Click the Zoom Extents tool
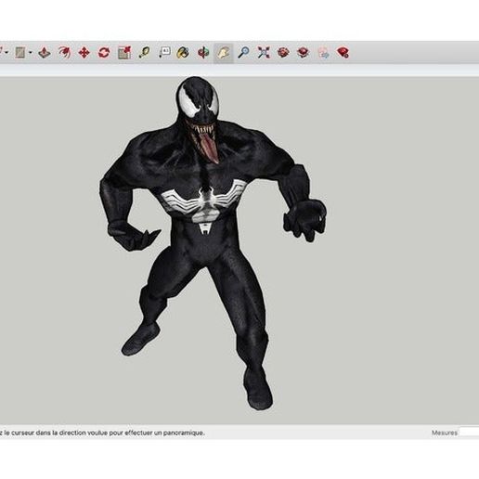 (264, 53)
